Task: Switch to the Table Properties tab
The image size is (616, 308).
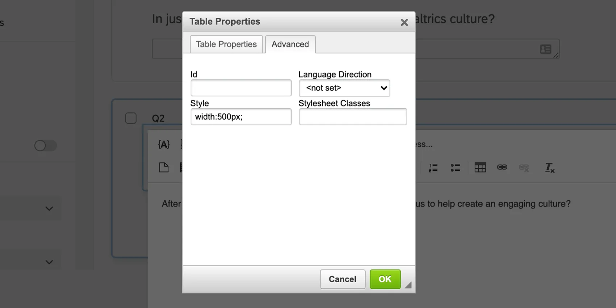Action: [226, 44]
